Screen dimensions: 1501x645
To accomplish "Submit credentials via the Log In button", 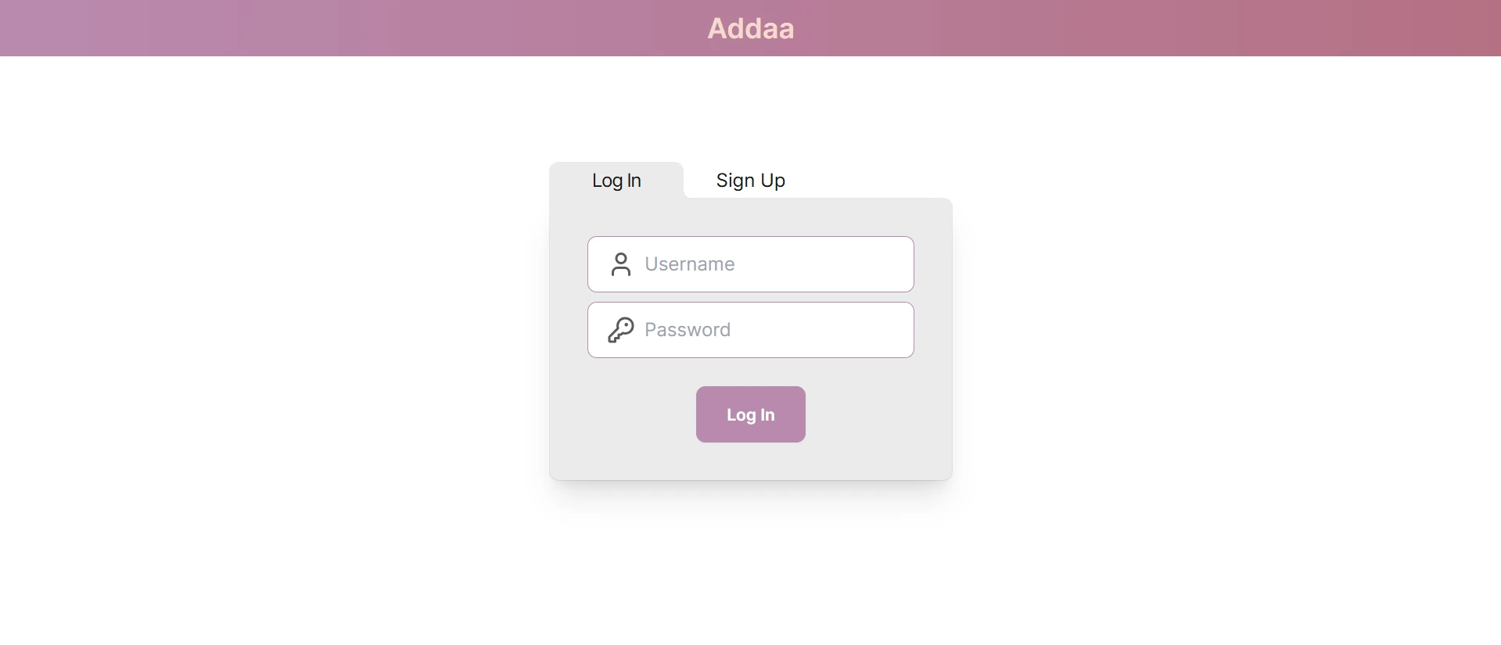I will coord(750,414).
